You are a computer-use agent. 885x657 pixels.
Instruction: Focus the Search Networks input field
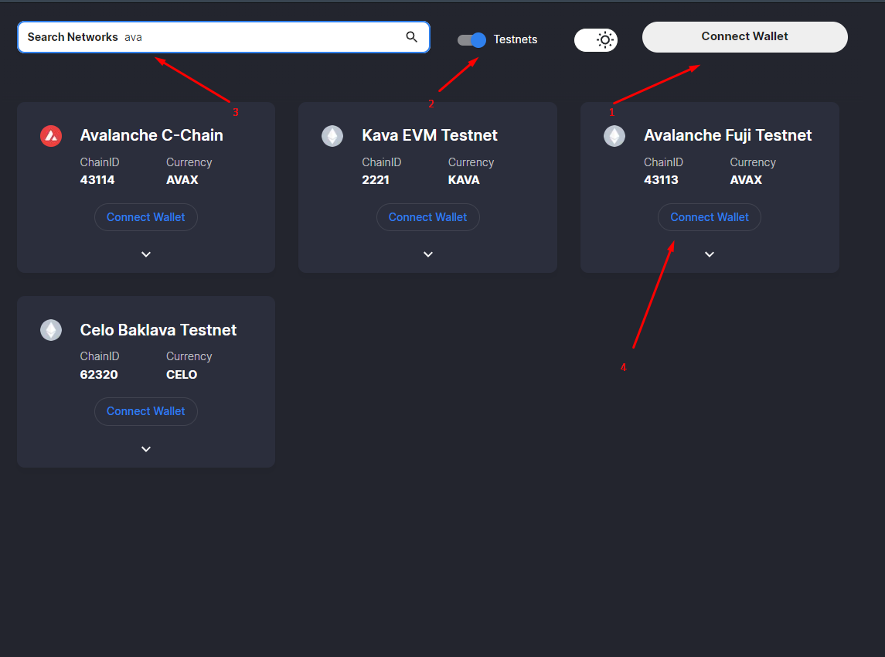point(223,37)
